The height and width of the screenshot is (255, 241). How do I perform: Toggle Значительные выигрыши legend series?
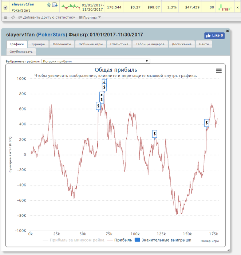[x=163, y=240]
